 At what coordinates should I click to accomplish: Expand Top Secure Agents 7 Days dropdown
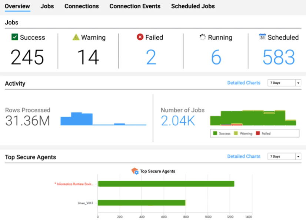point(284,157)
